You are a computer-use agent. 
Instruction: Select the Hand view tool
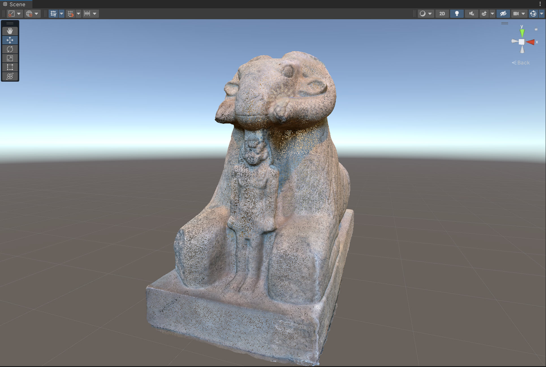[10, 31]
